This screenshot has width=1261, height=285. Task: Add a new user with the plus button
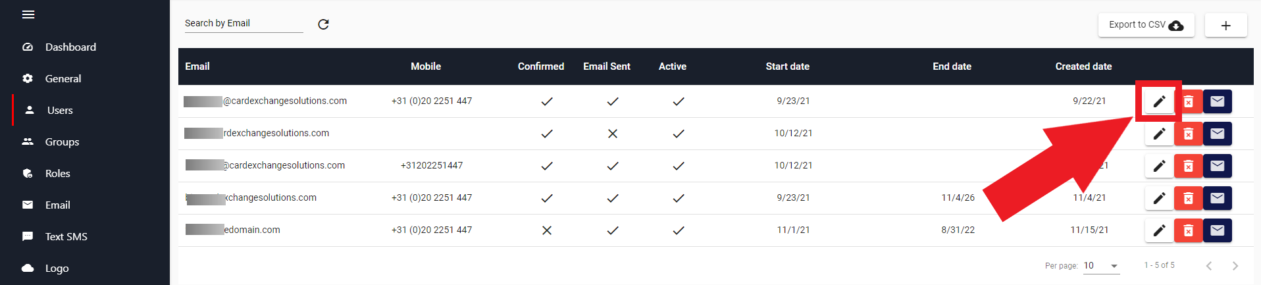(x=1225, y=25)
